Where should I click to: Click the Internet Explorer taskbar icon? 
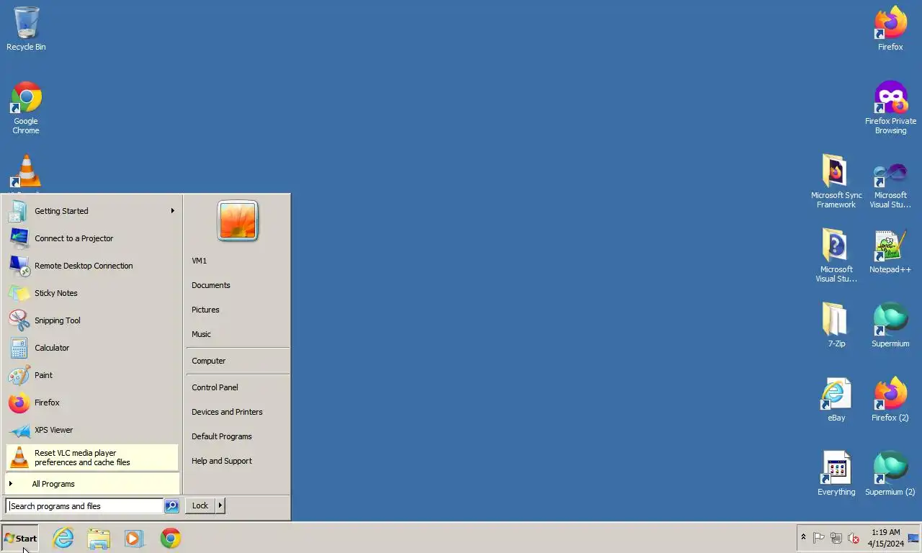(x=63, y=538)
